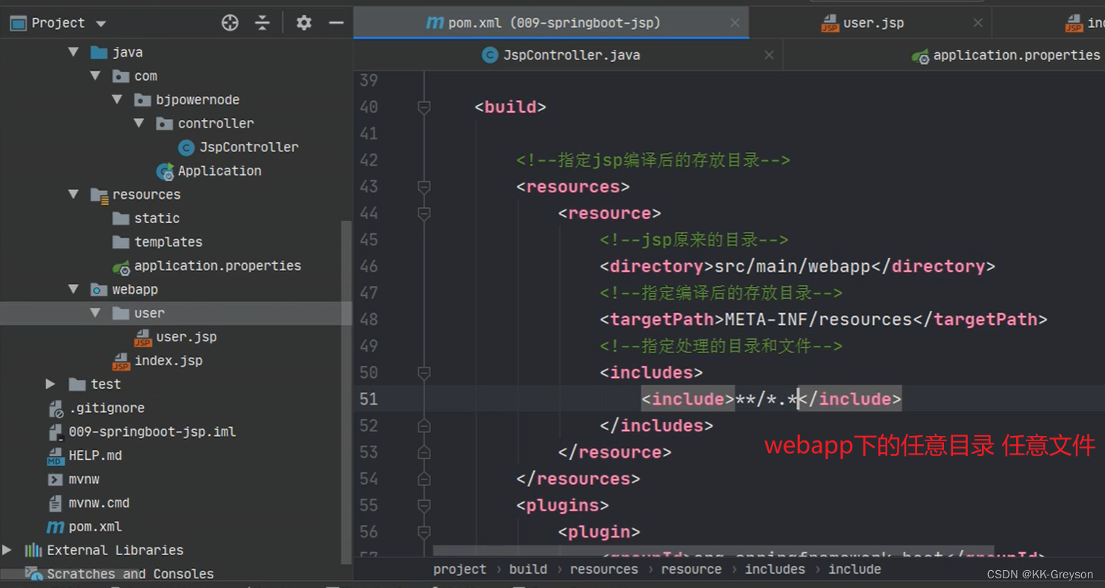Collapse the webapp folder
This screenshot has width=1105, height=588.
tap(73, 289)
